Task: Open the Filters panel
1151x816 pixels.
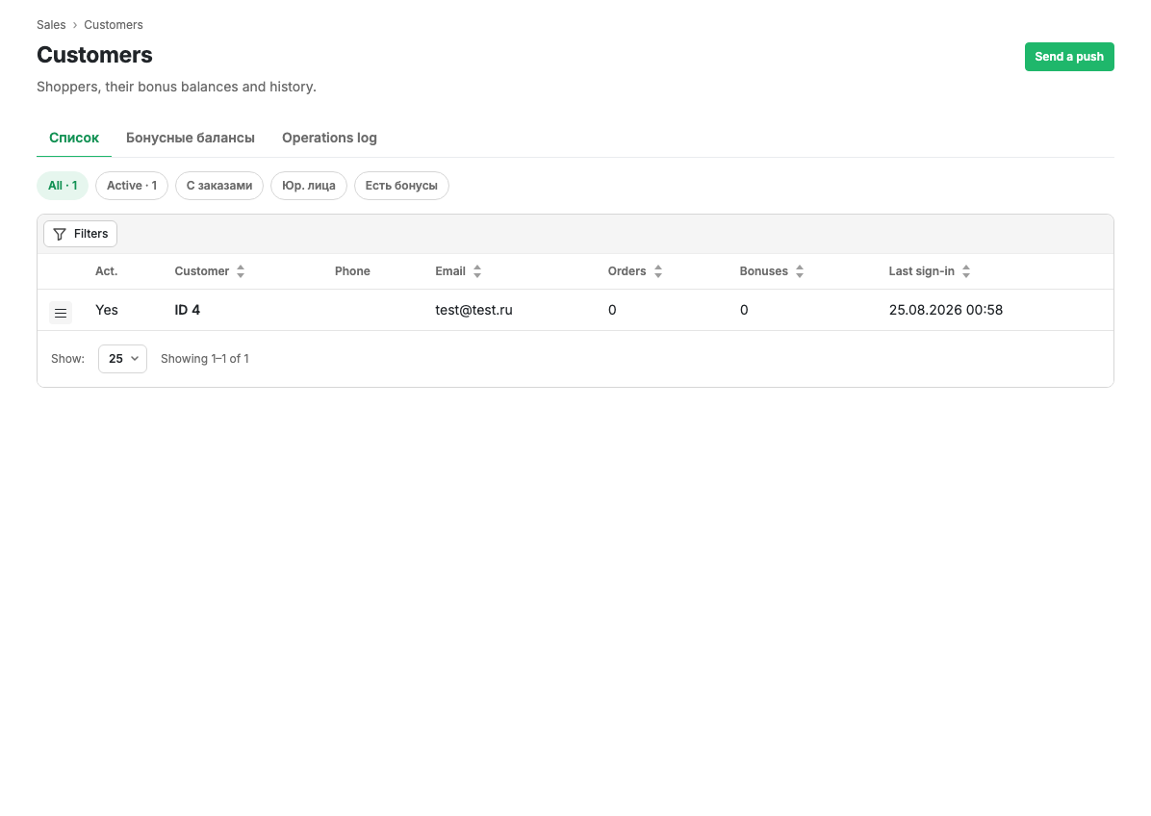Action: pyautogui.click(x=80, y=234)
